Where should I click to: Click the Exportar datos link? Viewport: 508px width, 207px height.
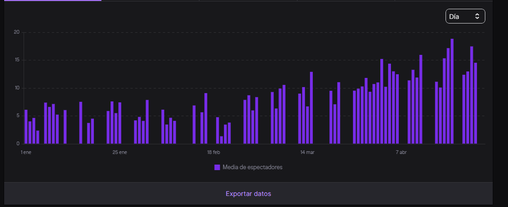[x=248, y=194]
